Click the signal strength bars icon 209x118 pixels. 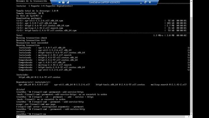coord(68,2)
